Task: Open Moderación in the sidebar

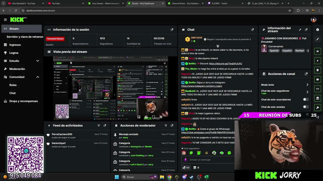Action: 21,69
